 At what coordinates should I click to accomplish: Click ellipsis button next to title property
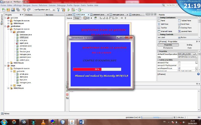click(196, 57)
